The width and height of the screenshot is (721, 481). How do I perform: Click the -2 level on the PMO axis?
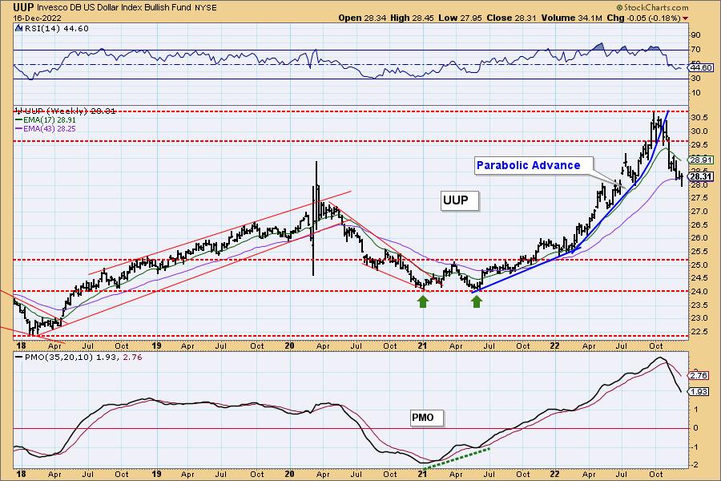[695, 465]
